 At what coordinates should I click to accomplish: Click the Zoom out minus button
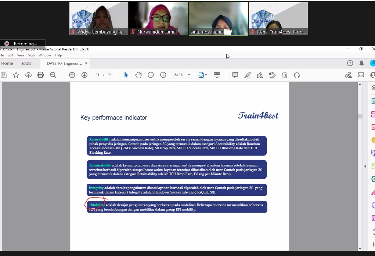(x=151, y=75)
